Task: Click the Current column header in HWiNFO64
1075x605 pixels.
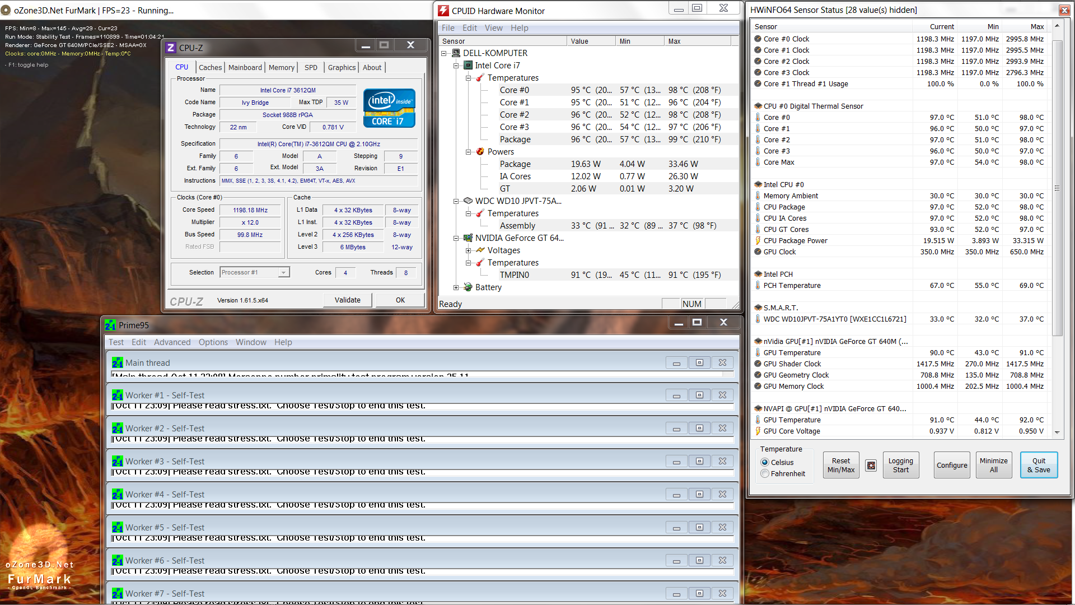Action: click(x=934, y=27)
